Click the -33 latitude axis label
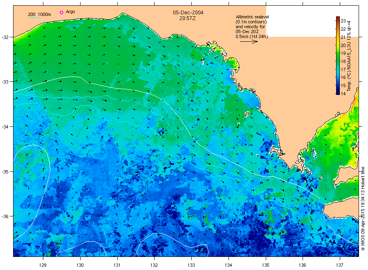This screenshot has width=368, height=270. [5, 82]
